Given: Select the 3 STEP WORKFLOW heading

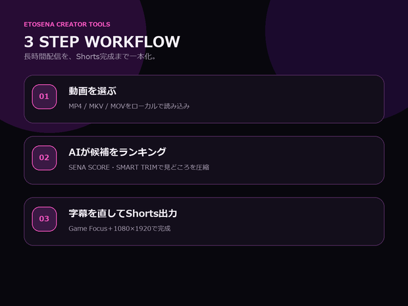Looking at the screenshot, I should point(102,41).
